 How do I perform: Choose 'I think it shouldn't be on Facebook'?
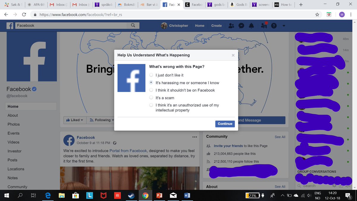point(151,90)
